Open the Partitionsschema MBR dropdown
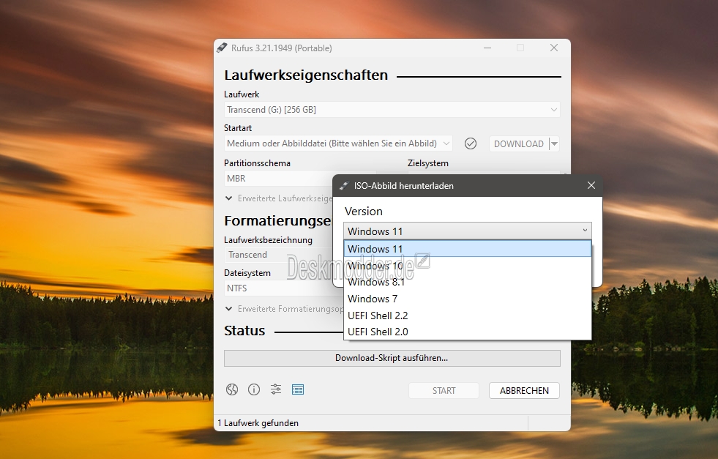The height and width of the screenshot is (459, 718). pyautogui.click(x=278, y=179)
